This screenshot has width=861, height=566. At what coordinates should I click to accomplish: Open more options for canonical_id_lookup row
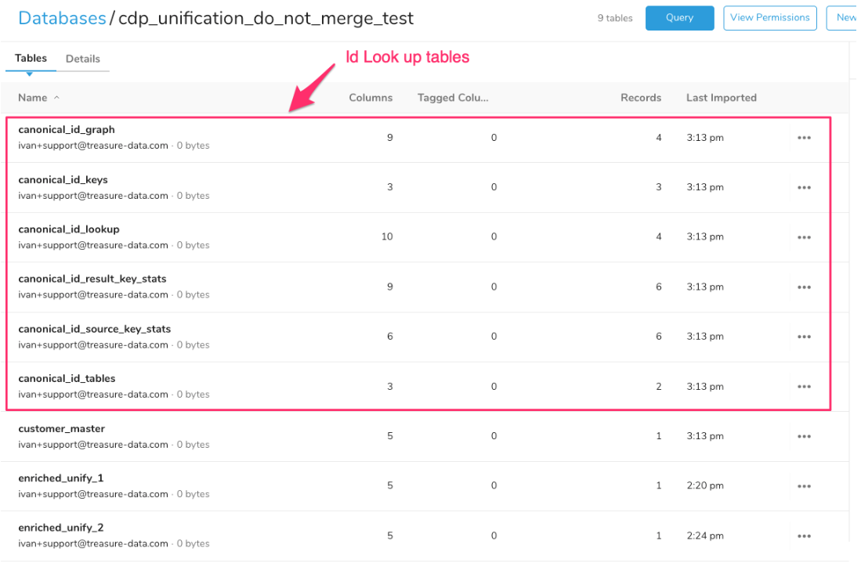(803, 237)
